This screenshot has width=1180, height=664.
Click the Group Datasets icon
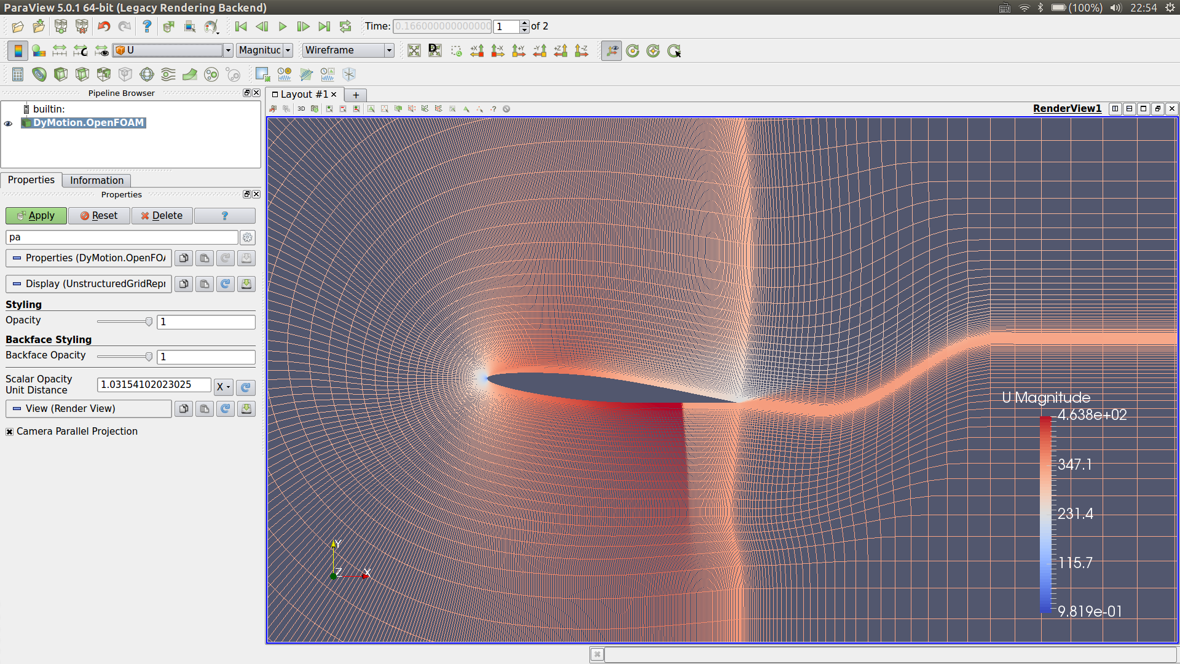pyautogui.click(x=211, y=74)
